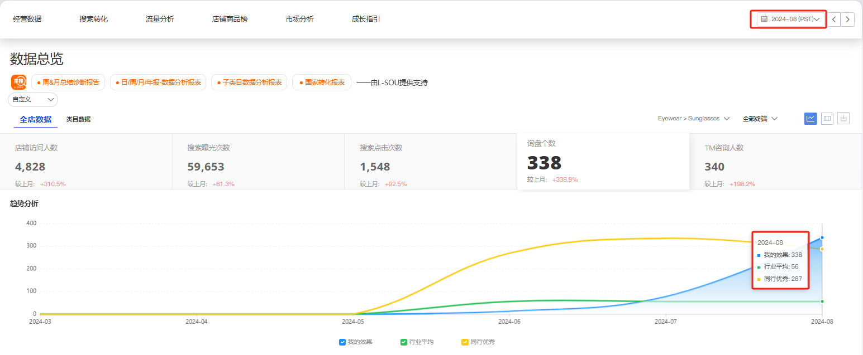Screen dimensions: 863x355
Task: Open 市场分析 in top navigation
Action: click(299, 20)
